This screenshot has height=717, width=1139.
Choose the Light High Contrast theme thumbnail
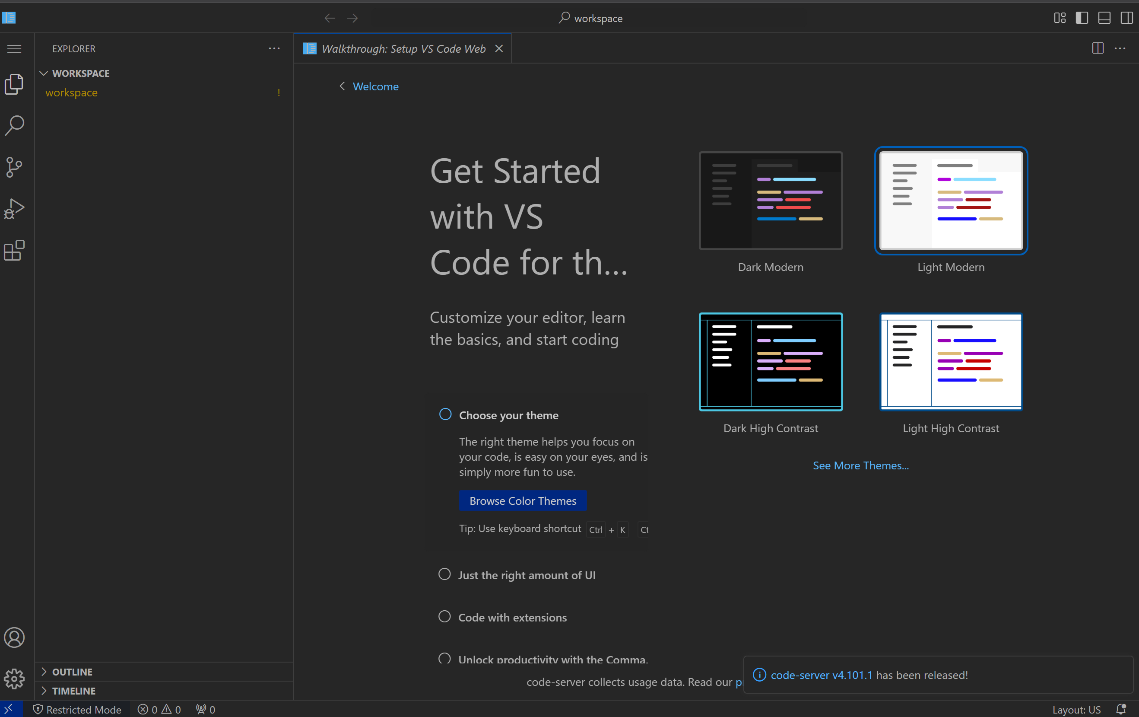tap(951, 362)
